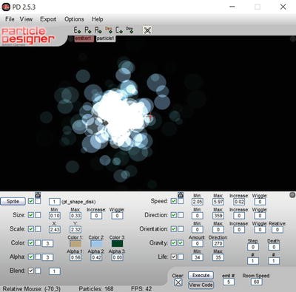Toggle the first Orientation checkbox
Viewport: 296px width, 292px height.
coord(174,229)
